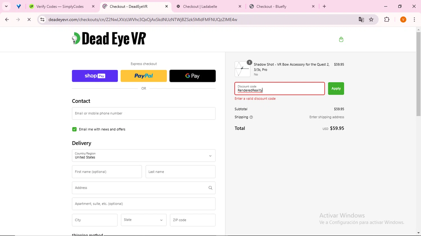View site information icon in address bar
Screen dimensions: 421x236
pos(42,20)
